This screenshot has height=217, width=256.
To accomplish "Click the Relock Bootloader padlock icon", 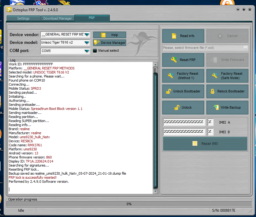I will pyautogui.click(x=212, y=91).
